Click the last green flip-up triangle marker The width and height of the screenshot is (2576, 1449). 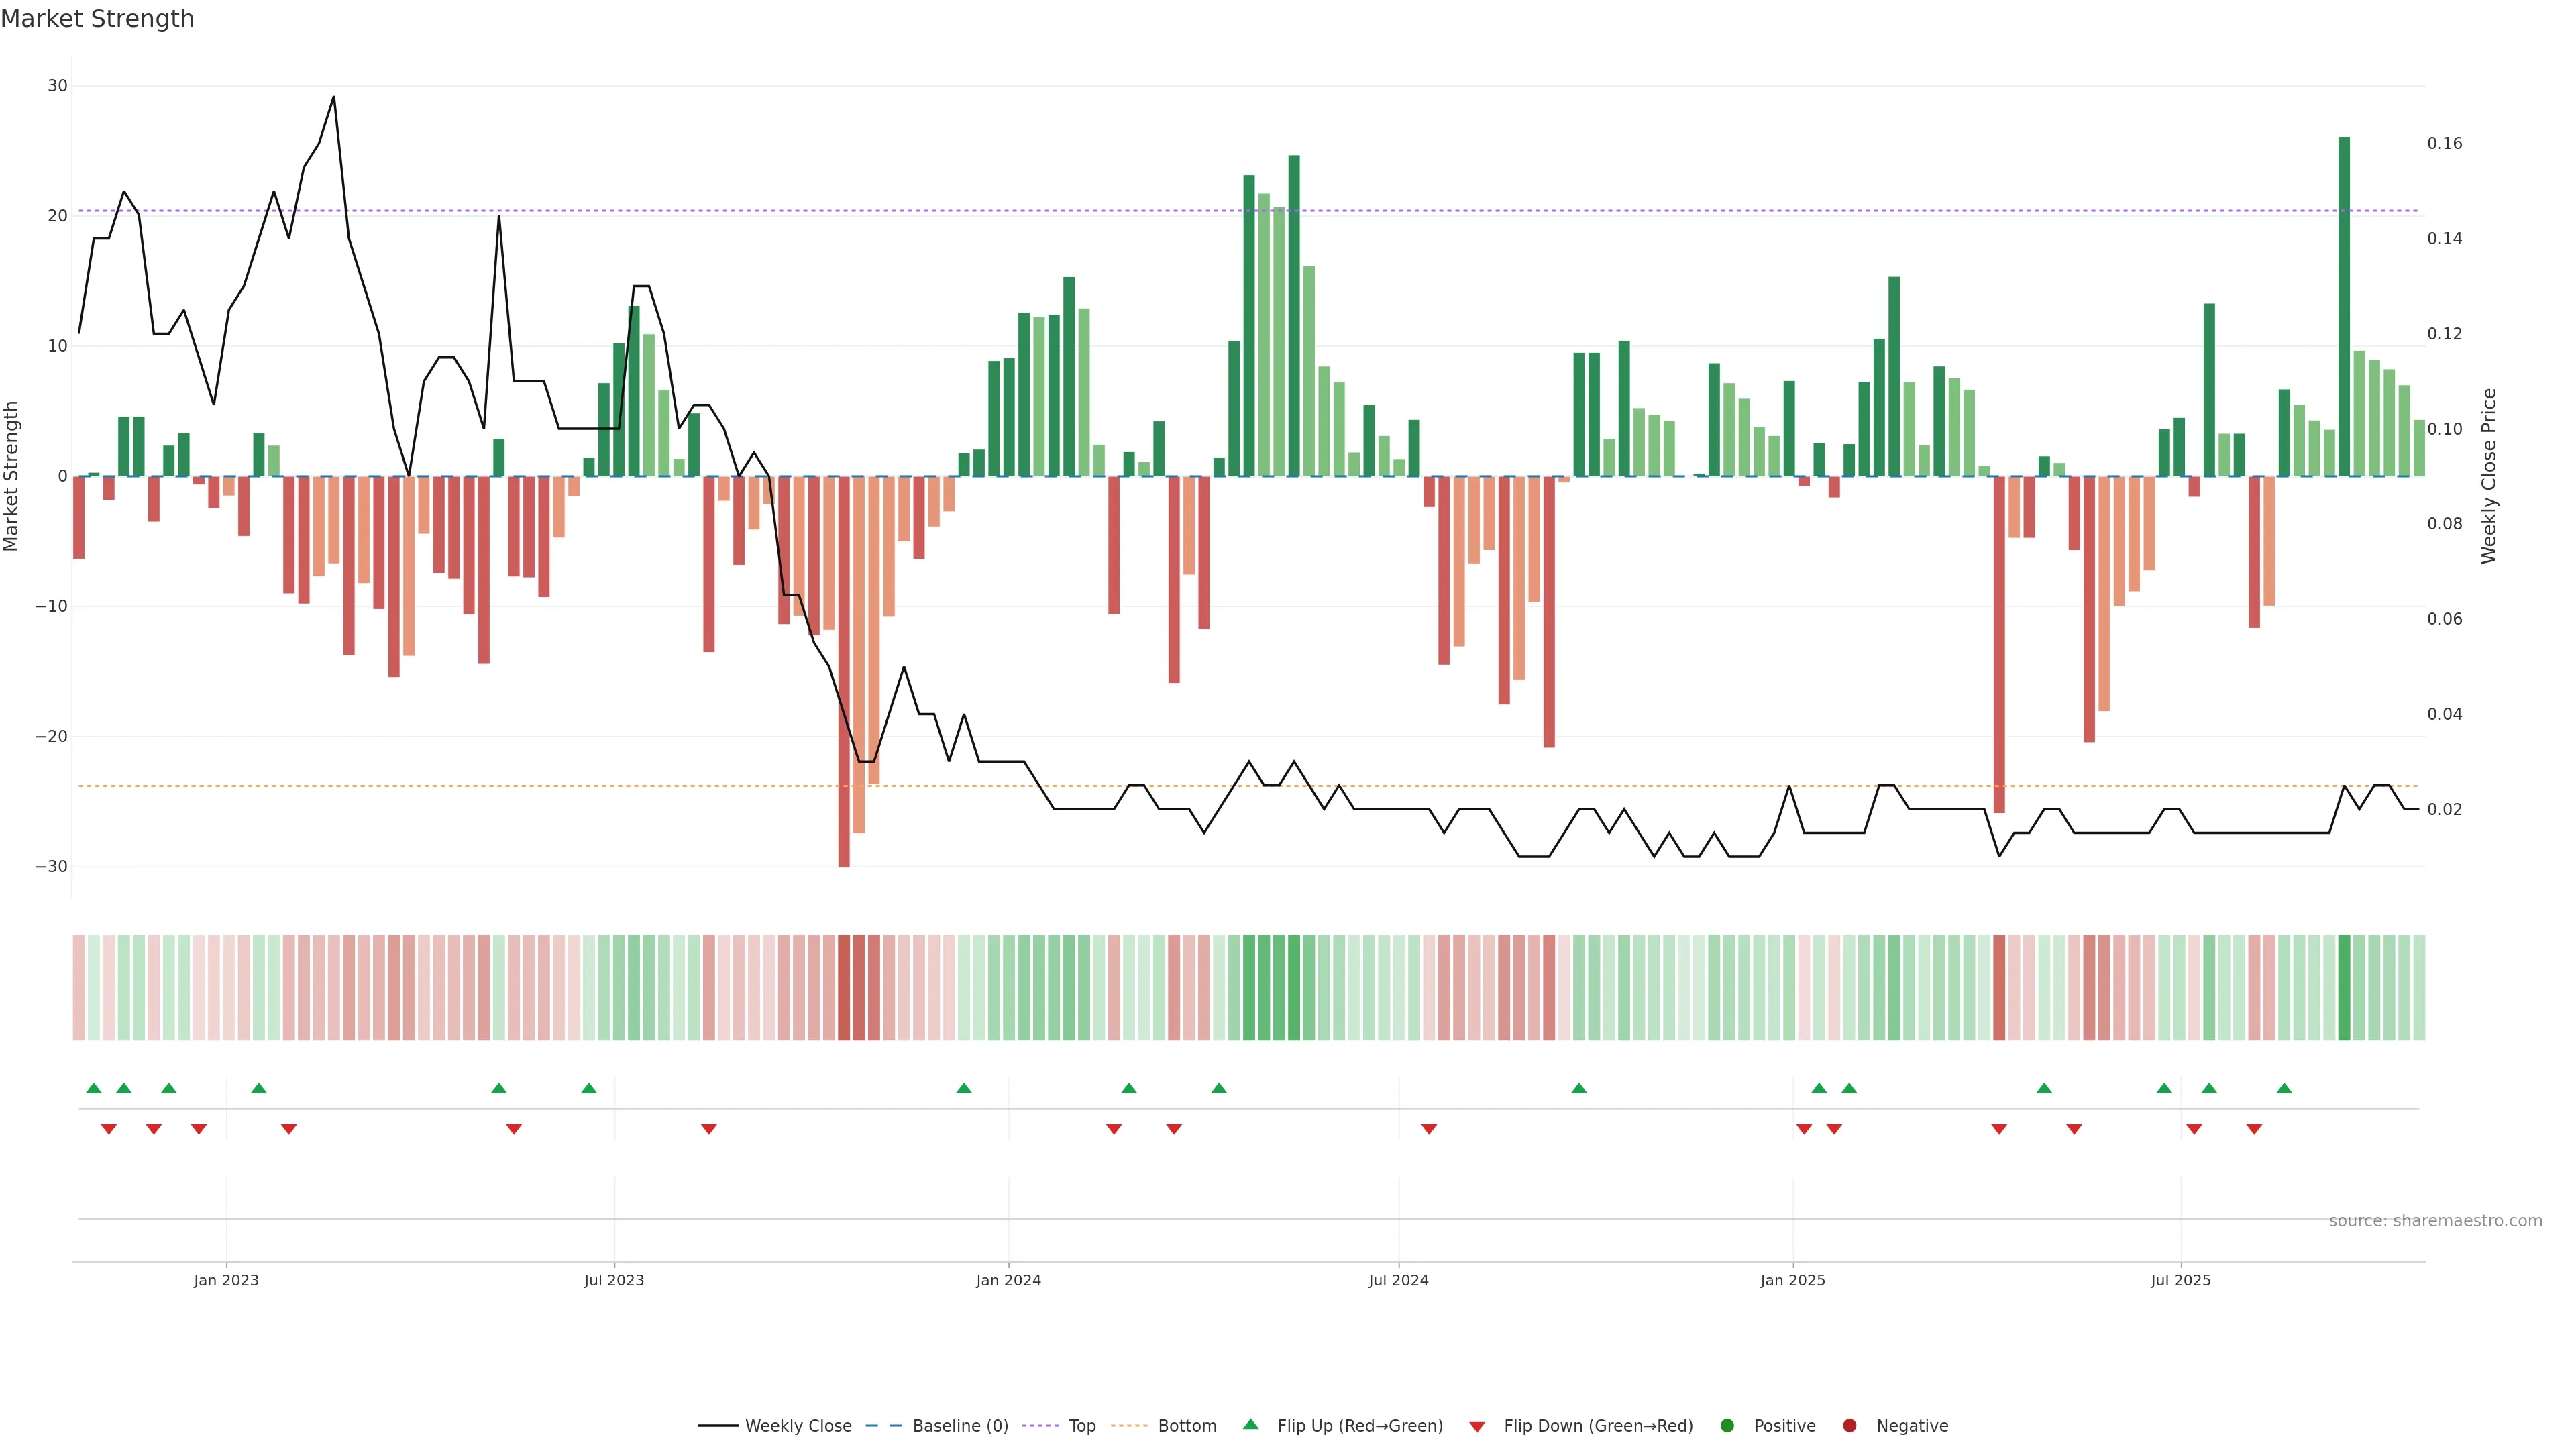[x=2283, y=1088]
